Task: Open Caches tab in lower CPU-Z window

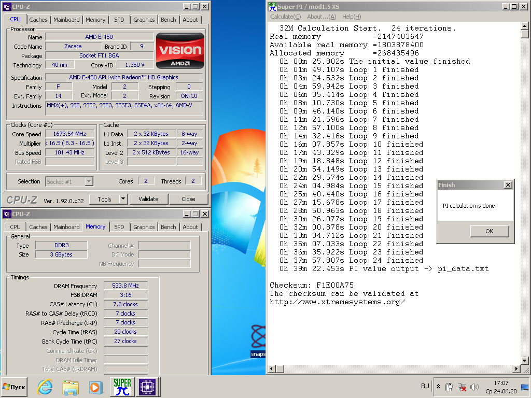Action: point(38,227)
